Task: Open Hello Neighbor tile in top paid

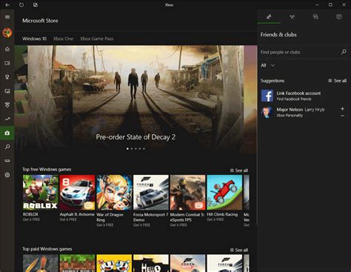Action: click(x=151, y=263)
